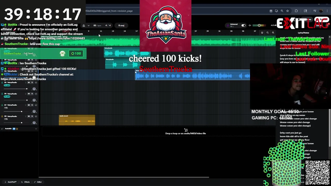This screenshot has height=186, width=331.
Task: Click the Fx pnd badge on track 06
Action: coord(7,97)
